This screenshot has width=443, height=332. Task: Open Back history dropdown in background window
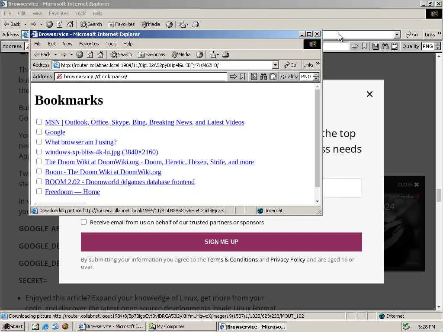coord(25,24)
